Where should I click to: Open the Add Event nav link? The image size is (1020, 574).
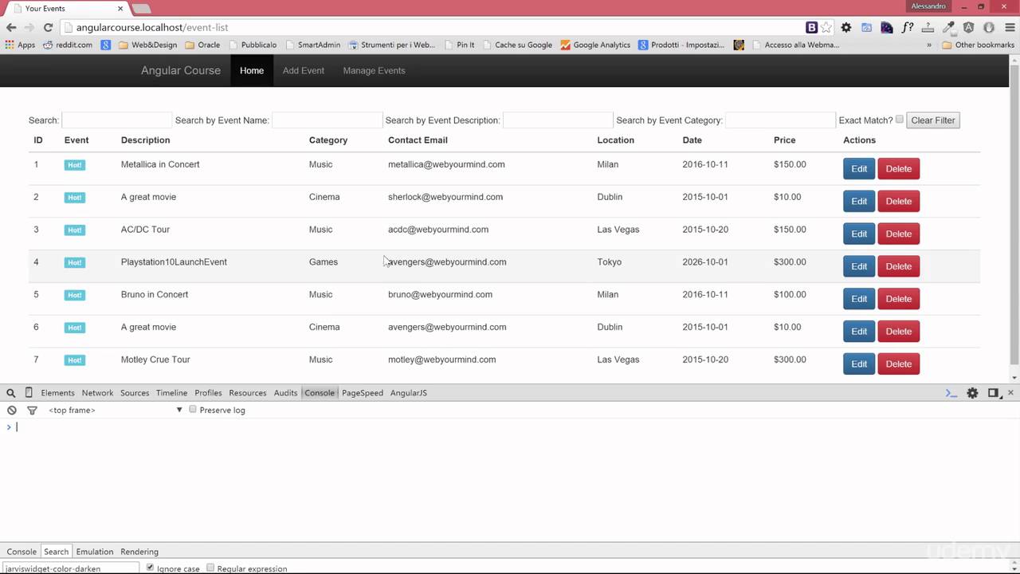point(304,70)
